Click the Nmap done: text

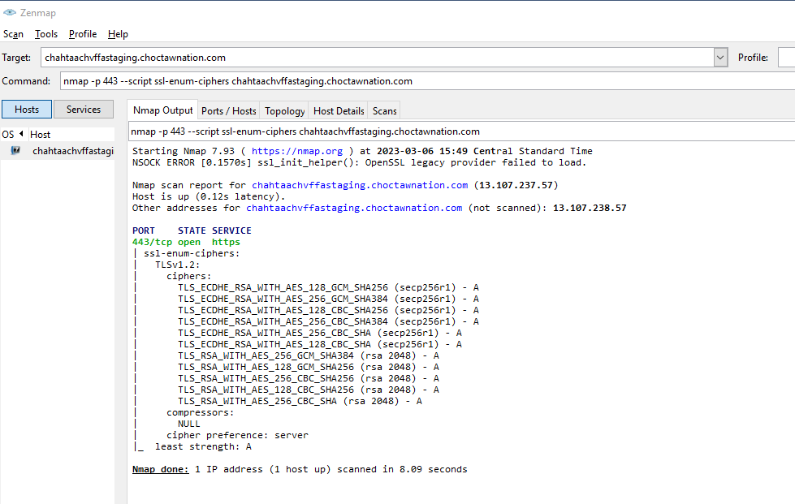coord(160,469)
